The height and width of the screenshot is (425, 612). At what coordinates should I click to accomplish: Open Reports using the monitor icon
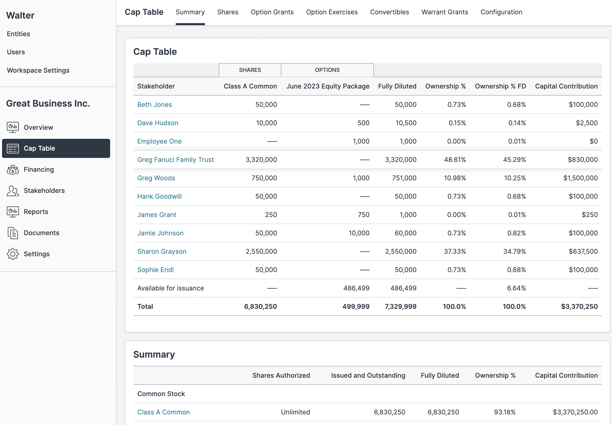[12, 212]
